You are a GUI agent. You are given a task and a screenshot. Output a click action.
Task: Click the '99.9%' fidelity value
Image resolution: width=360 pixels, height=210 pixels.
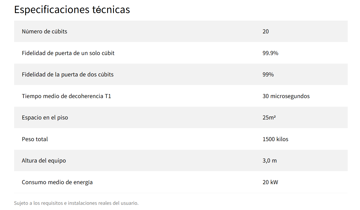coord(270,53)
